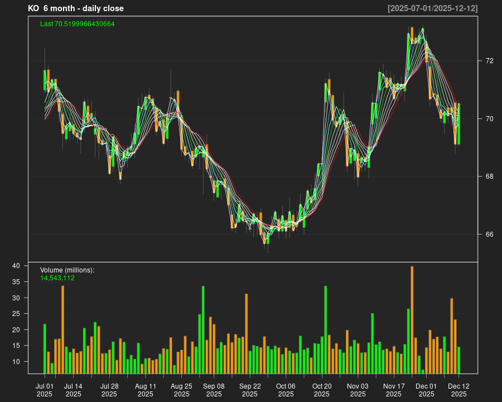
Task: Select the Dec 12 2025 date tick
Action: (458, 390)
